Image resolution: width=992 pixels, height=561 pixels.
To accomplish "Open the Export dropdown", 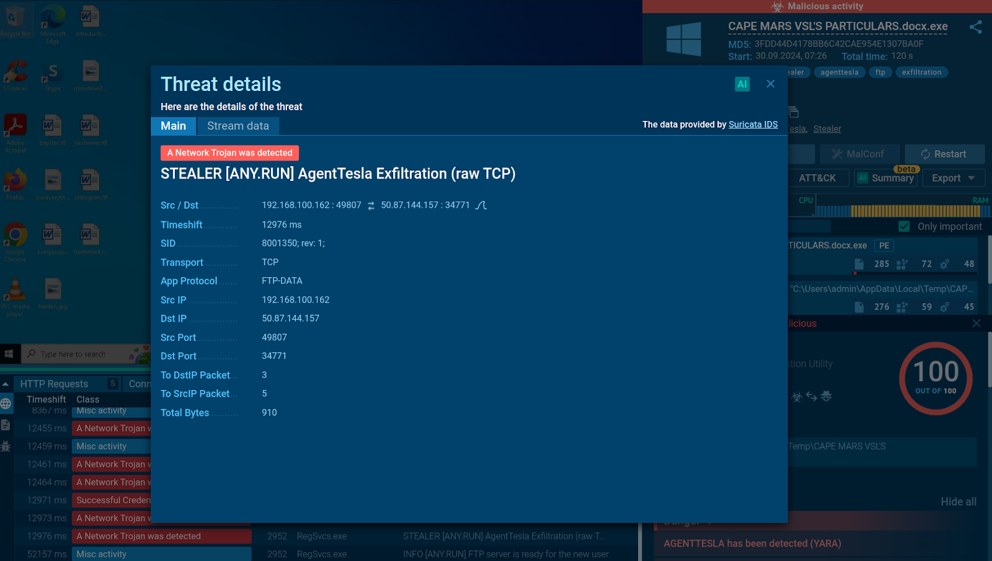I will (953, 178).
